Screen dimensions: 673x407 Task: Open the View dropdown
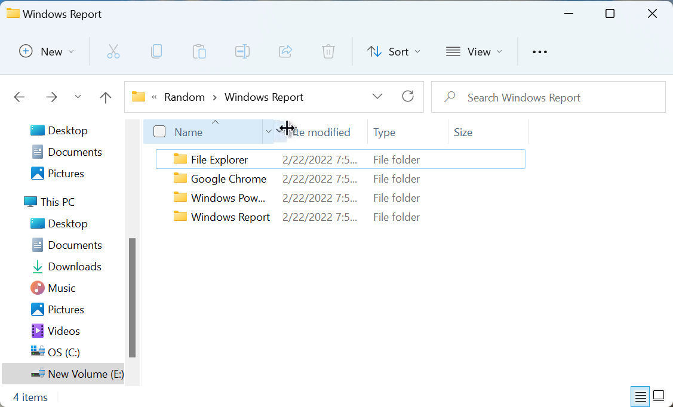(474, 51)
